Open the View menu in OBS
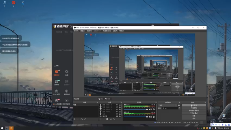231x130 pixels. [89, 31]
